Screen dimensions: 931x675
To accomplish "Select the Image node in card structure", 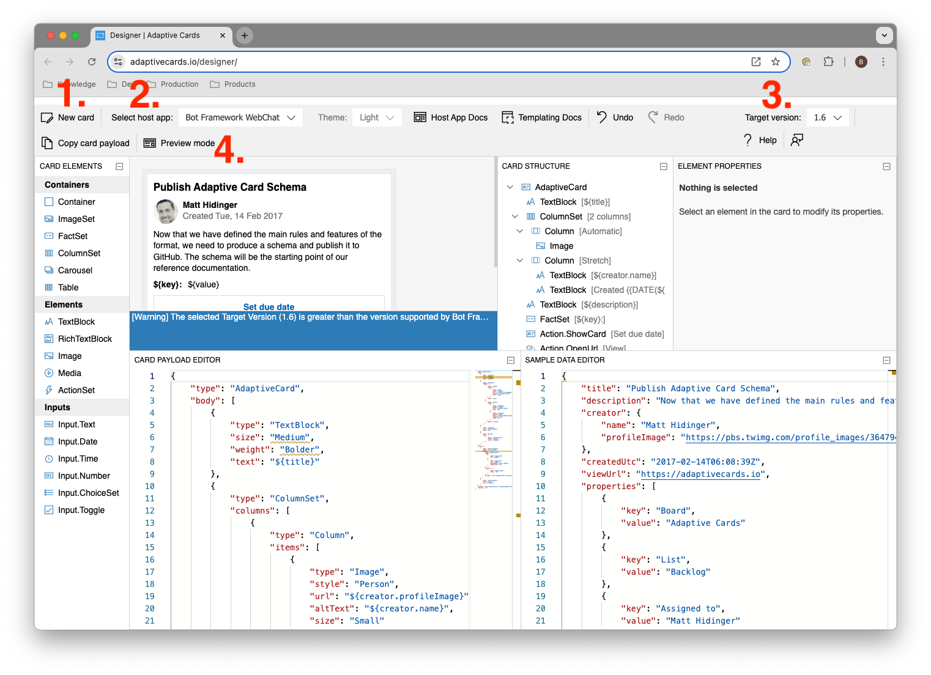I will click(x=555, y=246).
